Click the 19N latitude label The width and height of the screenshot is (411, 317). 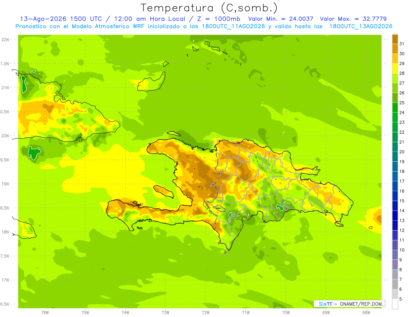pos(5,184)
